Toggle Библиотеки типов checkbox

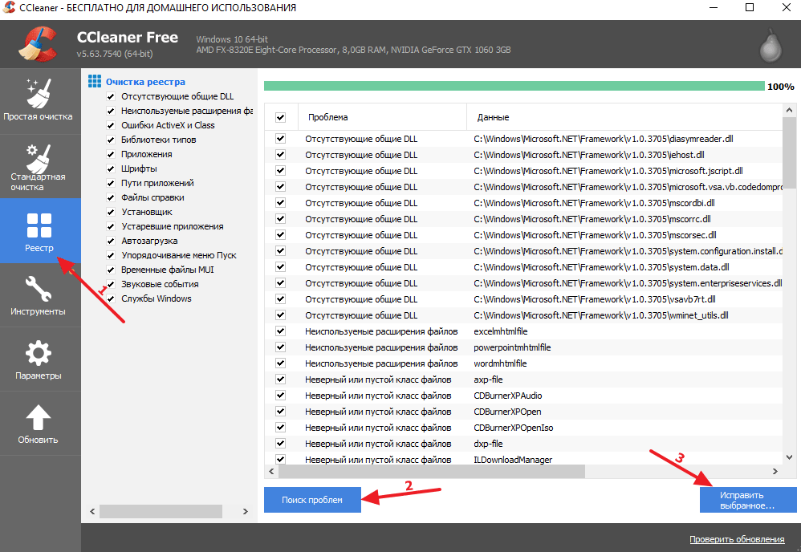point(111,140)
